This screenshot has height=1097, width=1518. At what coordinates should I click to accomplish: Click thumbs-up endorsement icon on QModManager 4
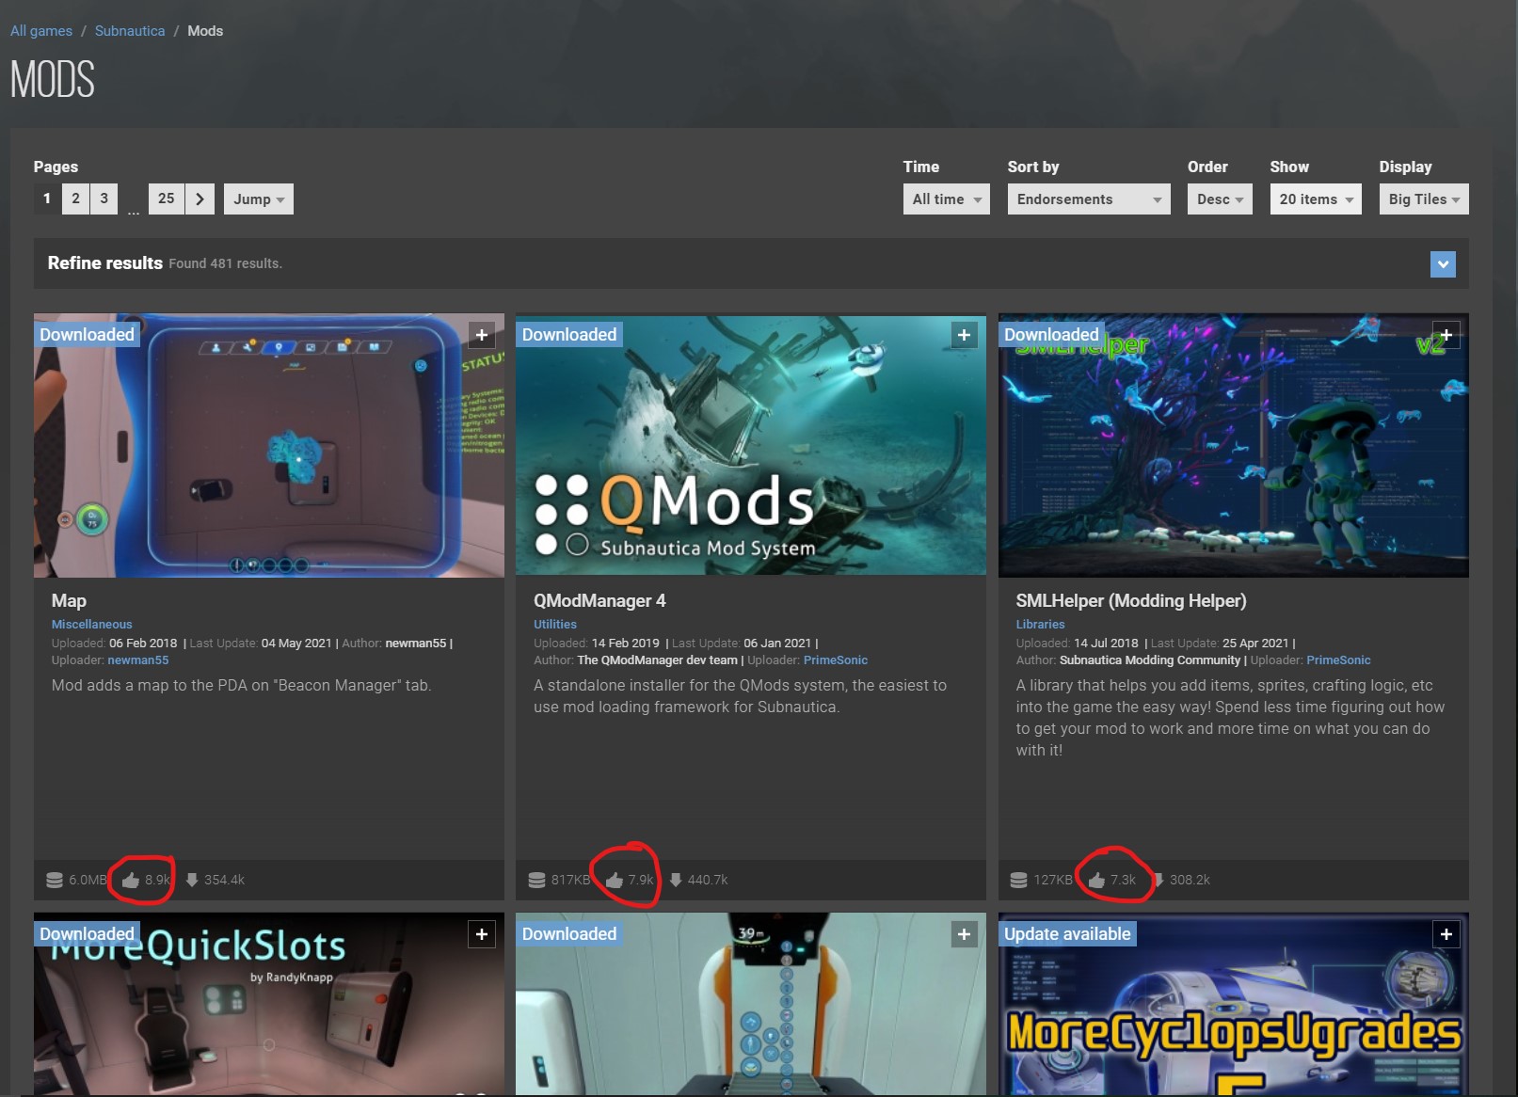tap(615, 880)
